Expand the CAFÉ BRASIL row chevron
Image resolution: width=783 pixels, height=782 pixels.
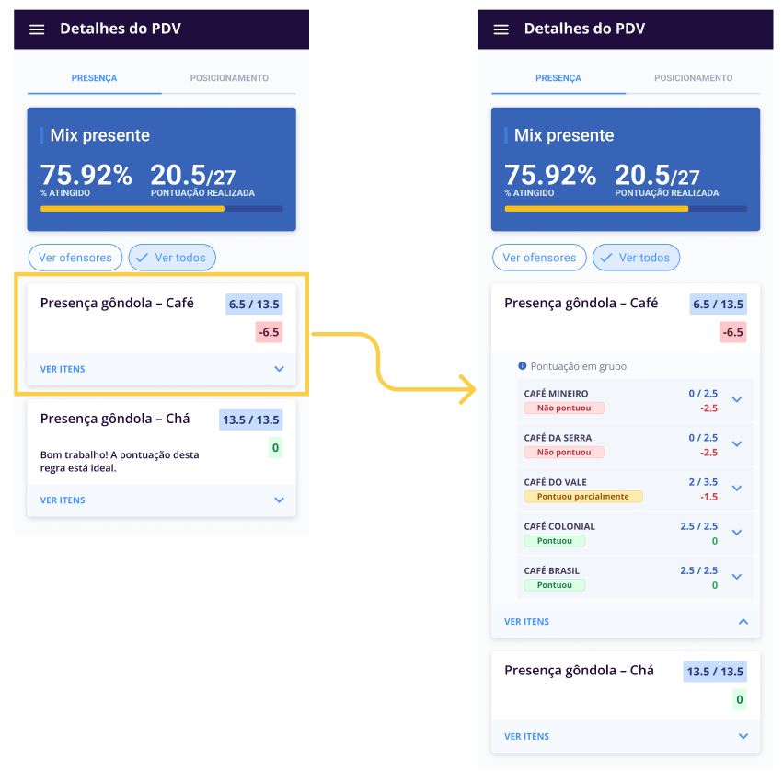pyautogui.click(x=736, y=577)
